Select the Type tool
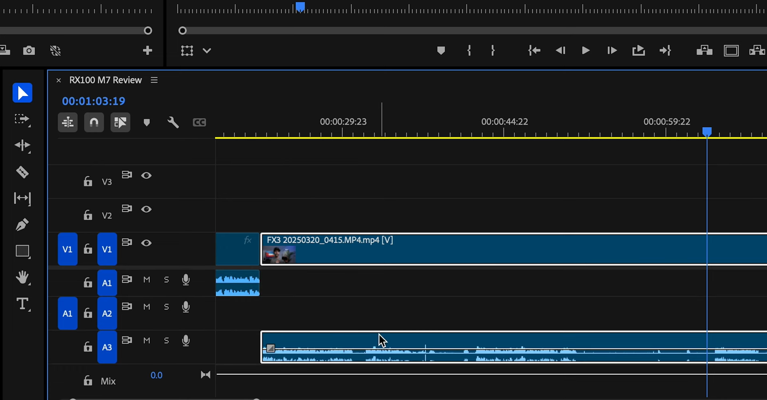 (22, 304)
